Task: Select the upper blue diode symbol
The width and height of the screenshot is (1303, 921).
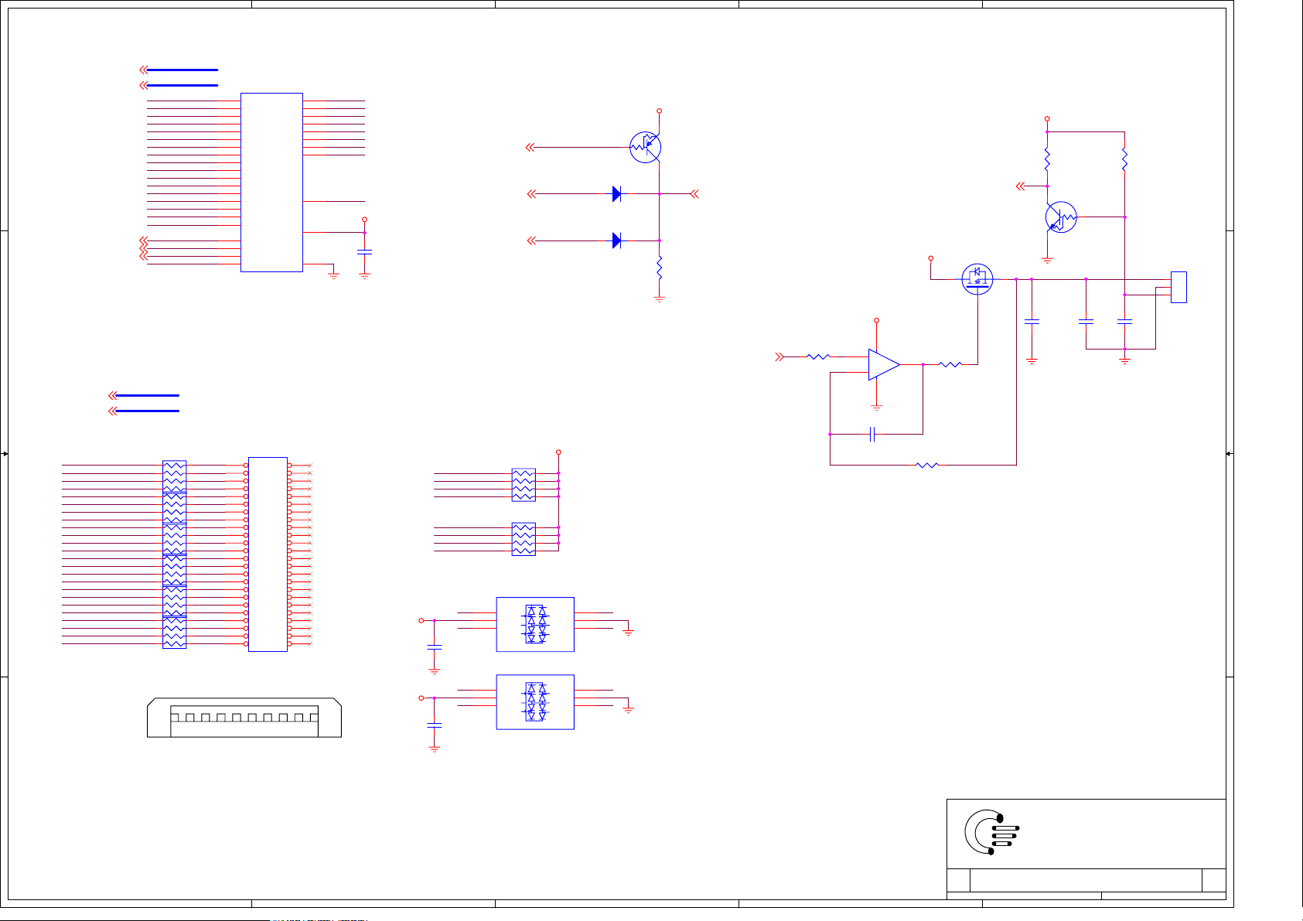Action: pyautogui.click(x=616, y=194)
